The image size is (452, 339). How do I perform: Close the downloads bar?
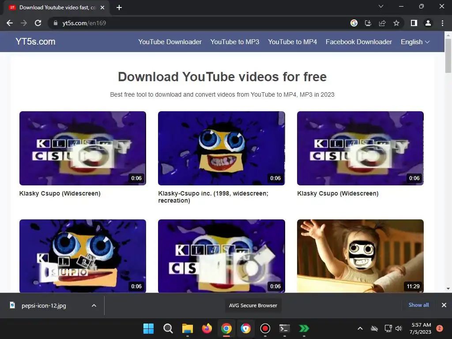pos(444,305)
